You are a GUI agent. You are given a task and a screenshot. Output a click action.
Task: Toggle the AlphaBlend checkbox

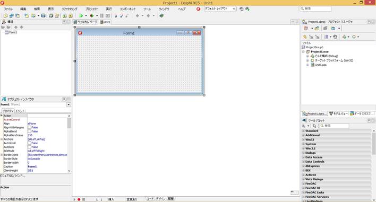(x=29, y=131)
